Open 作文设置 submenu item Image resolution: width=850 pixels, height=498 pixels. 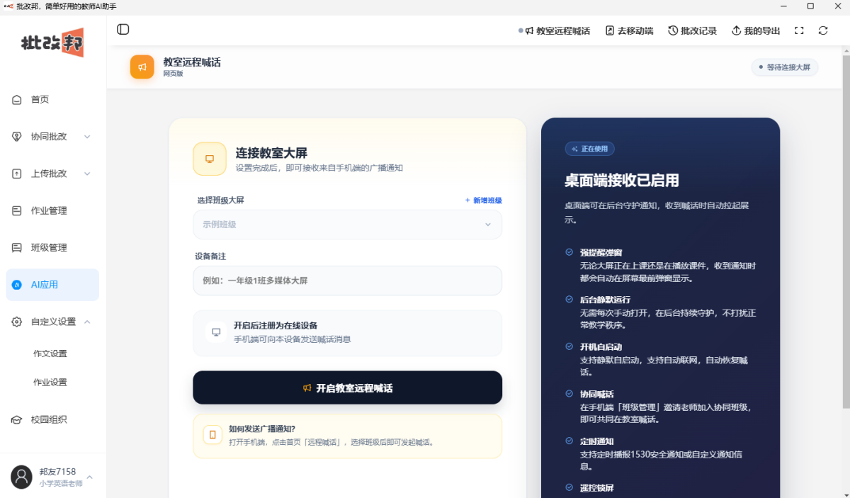point(50,353)
